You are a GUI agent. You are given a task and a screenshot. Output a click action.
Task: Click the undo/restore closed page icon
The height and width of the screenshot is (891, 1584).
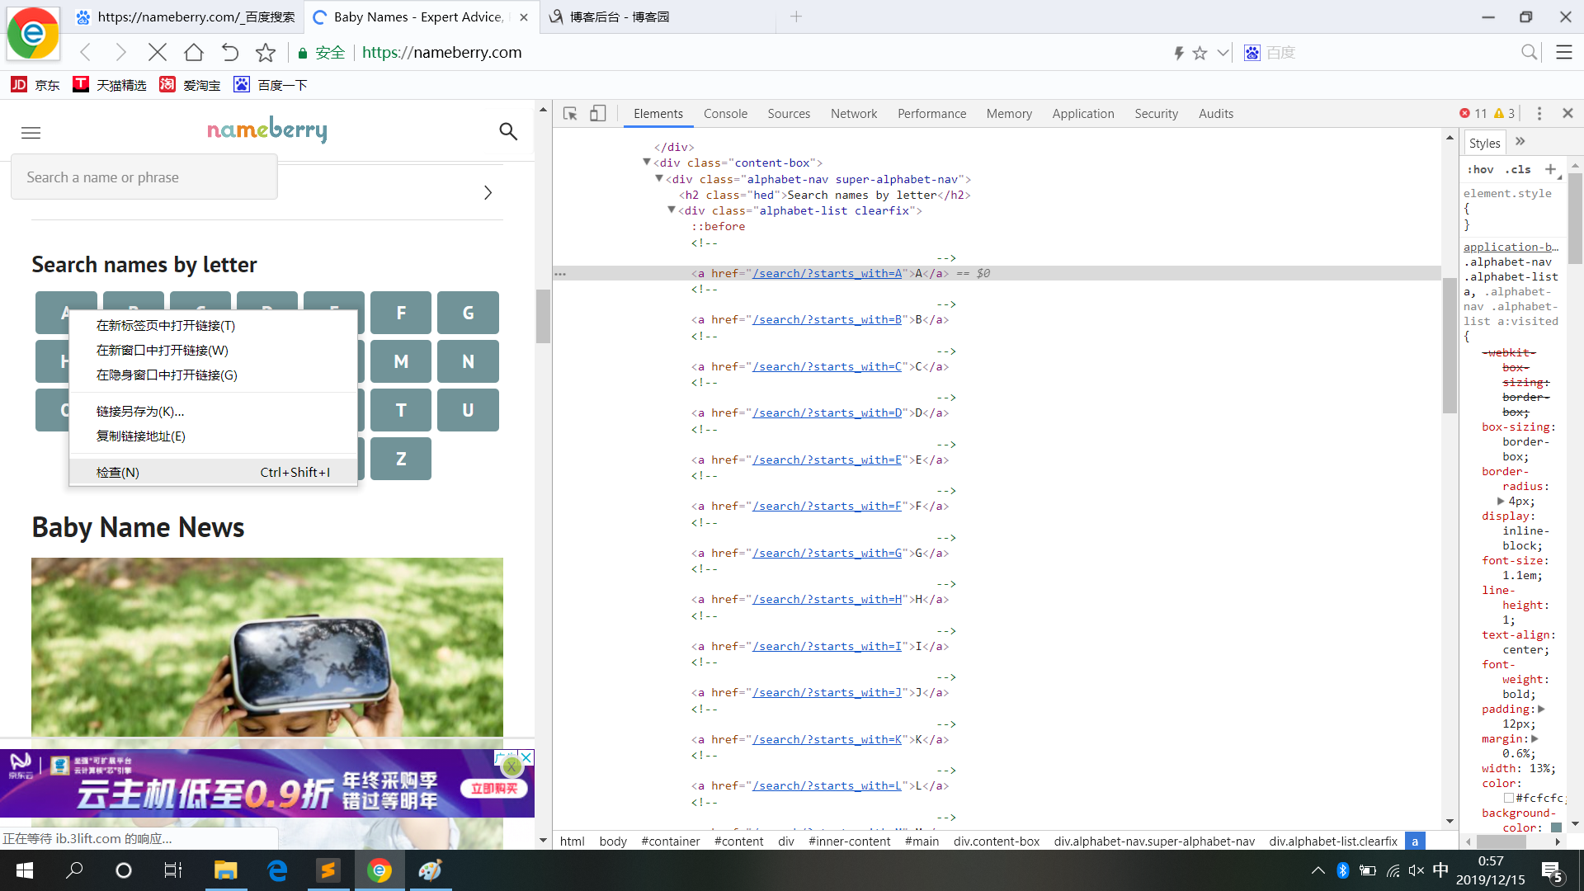click(229, 53)
